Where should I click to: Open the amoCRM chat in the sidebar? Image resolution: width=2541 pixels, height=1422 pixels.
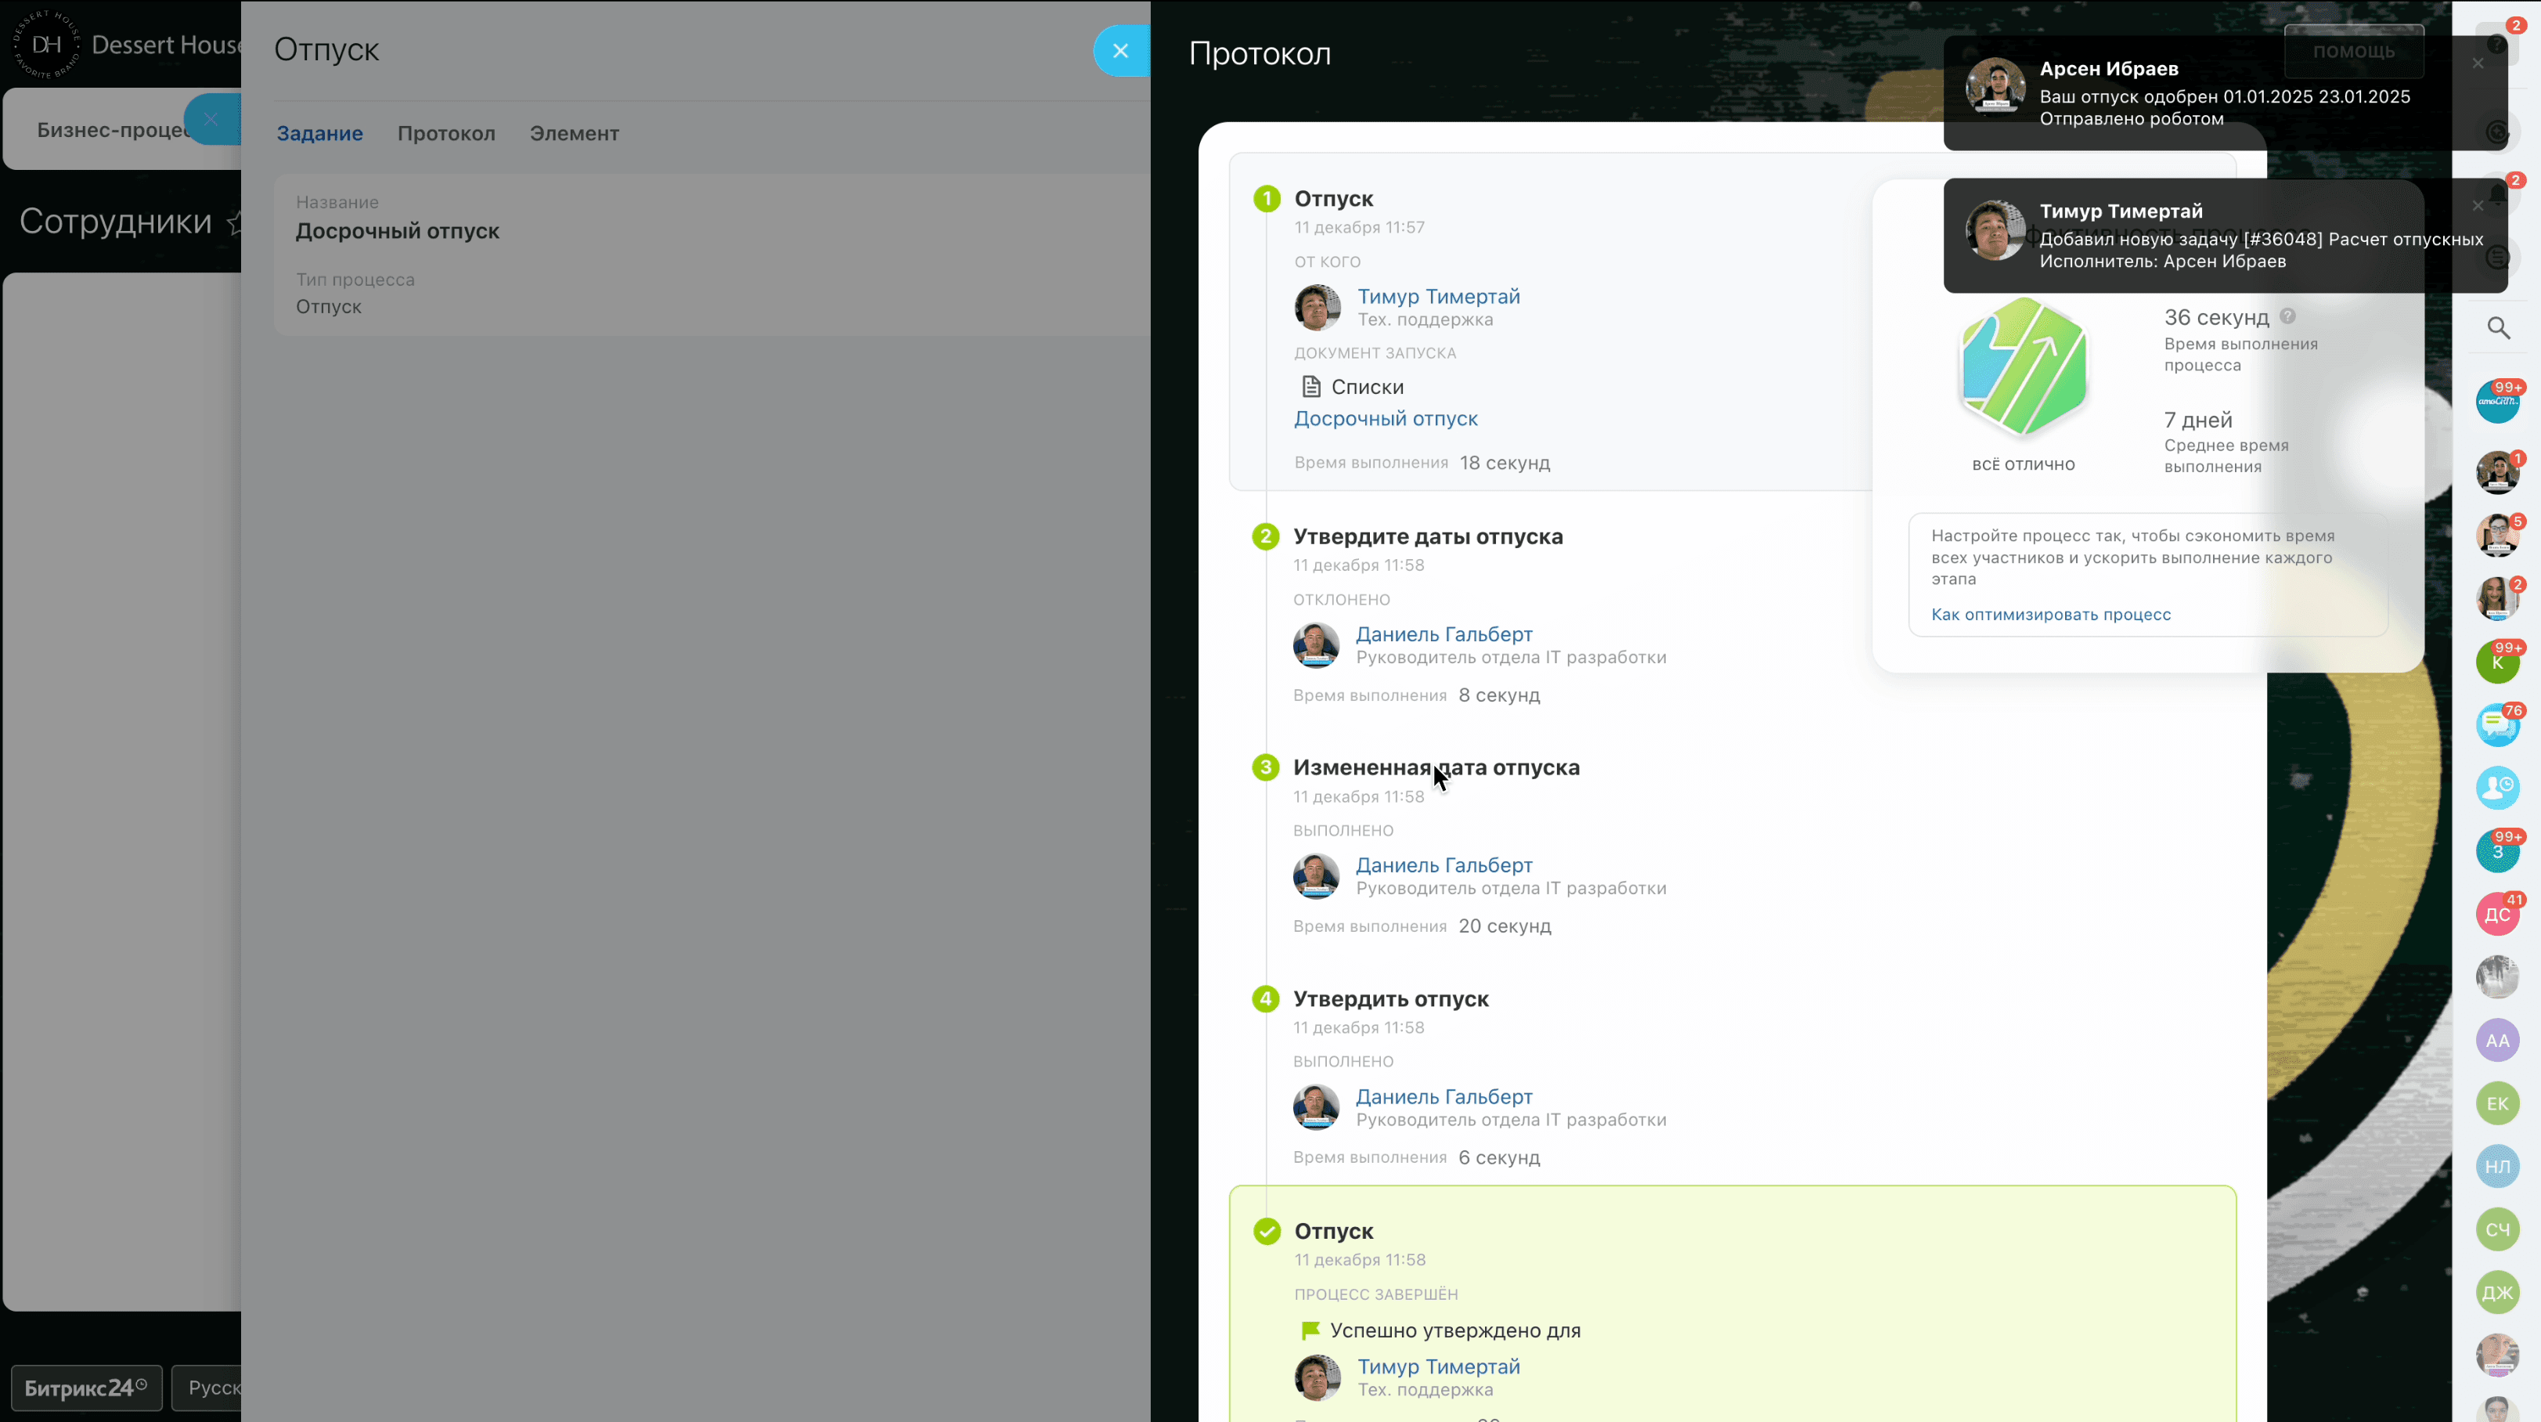pyautogui.click(x=2498, y=401)
